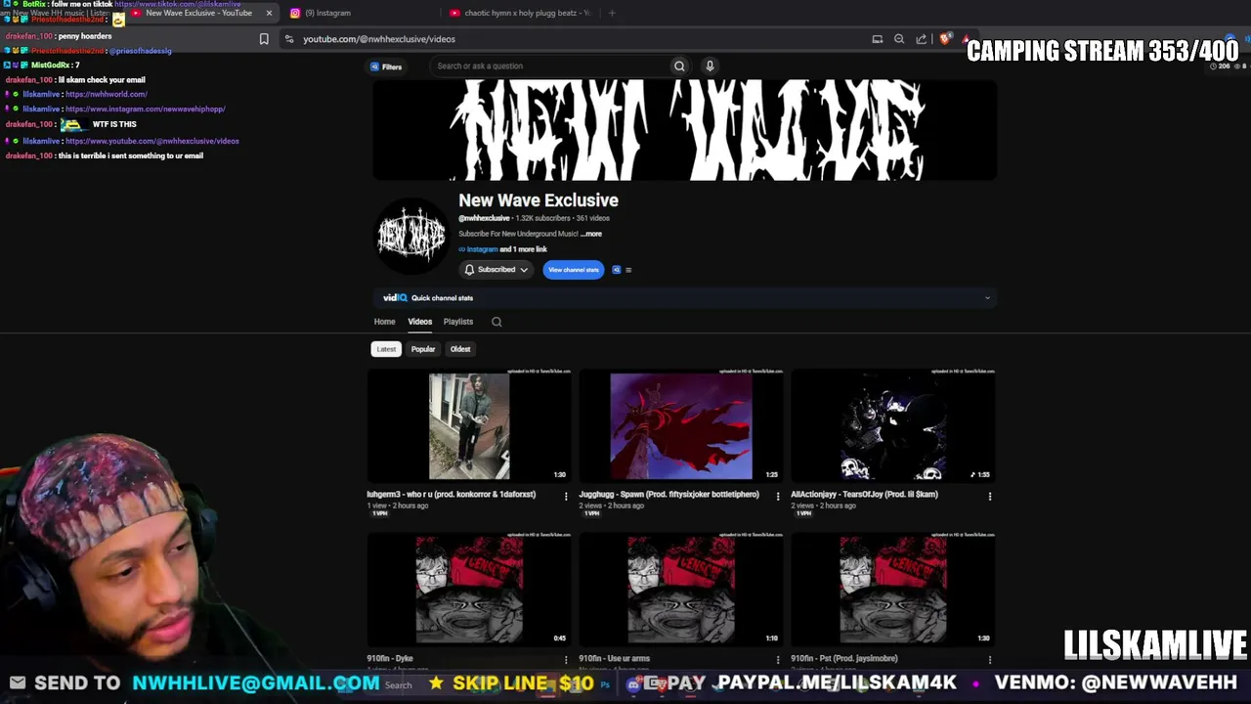Click the NEW WAVE channel banner image
Image resolution: width=1251 pixels, height=704 pixels.
pos(684,130)
